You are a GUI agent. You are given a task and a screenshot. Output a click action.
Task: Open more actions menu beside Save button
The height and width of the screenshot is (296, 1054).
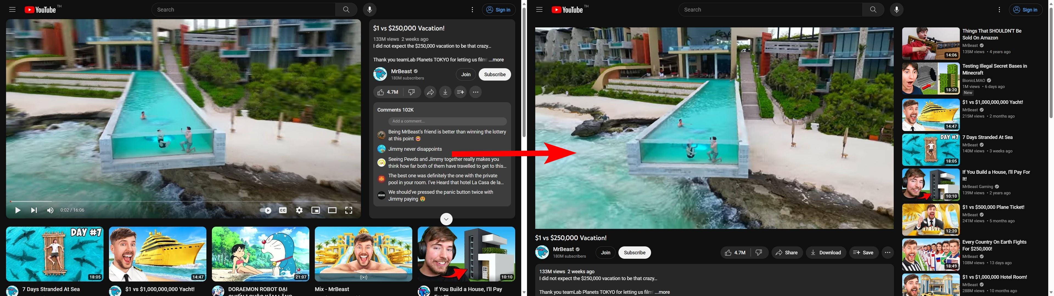click(887, 253)
